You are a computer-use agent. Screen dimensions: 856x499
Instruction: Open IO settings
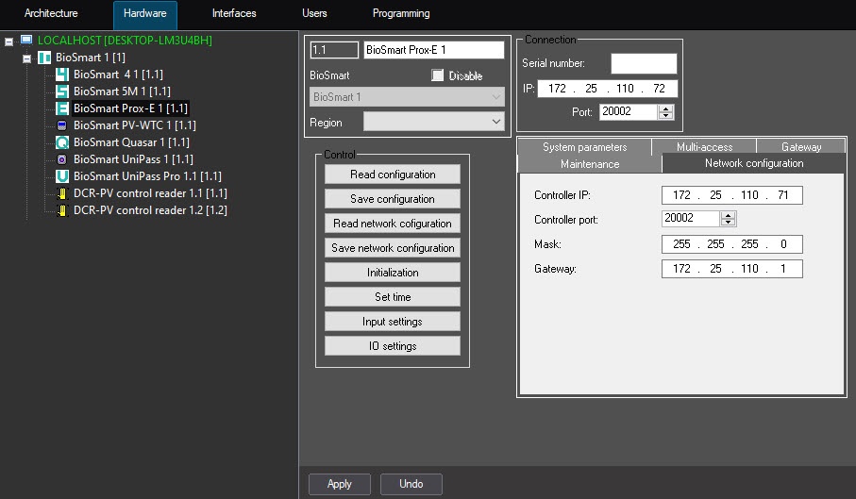coord(393,346)
